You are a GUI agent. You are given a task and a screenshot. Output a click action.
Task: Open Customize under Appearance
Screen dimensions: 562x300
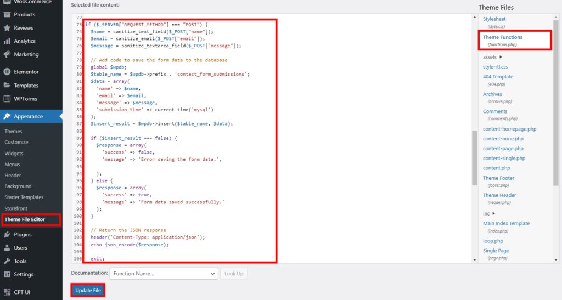pos(16,142)
